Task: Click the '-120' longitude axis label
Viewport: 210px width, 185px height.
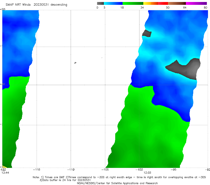Action: pyautogui.click(x=3, y=170)
